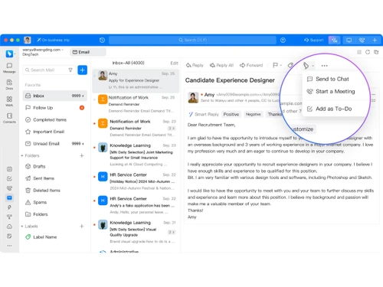383x287 pixels.
Task: Select the Label Name label
Action: 54,237
